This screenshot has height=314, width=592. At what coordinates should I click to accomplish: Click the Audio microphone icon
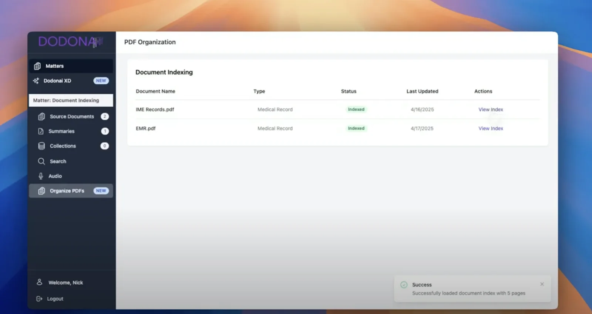(41, 176)
